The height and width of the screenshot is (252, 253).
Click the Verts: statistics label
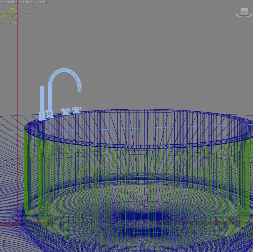pyautogui.click(x=4, y=16)
